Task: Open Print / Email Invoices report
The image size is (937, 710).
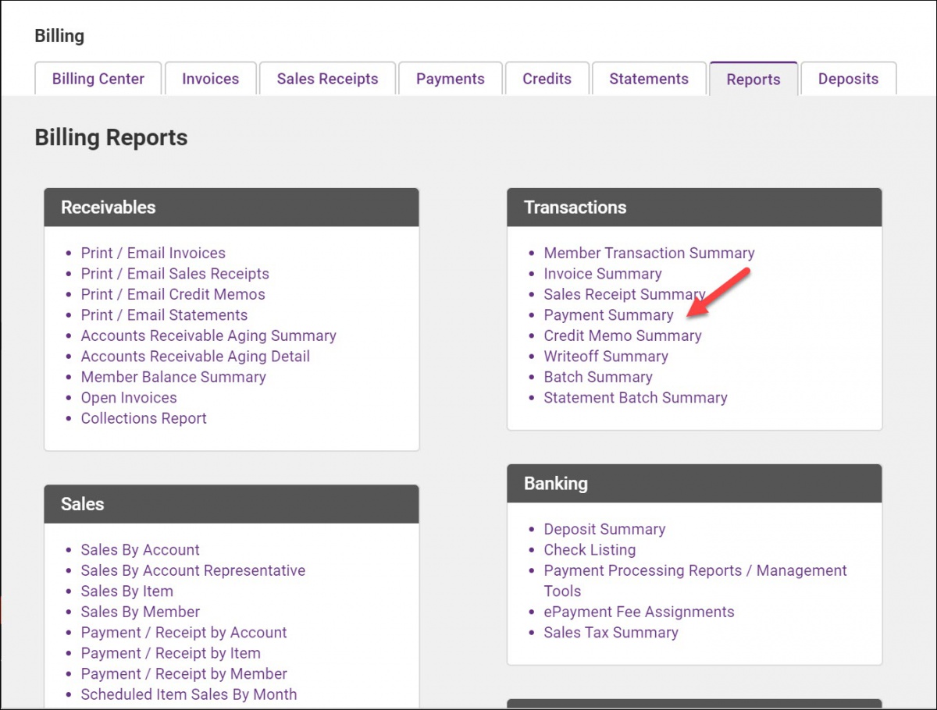Action: (153, 253)
